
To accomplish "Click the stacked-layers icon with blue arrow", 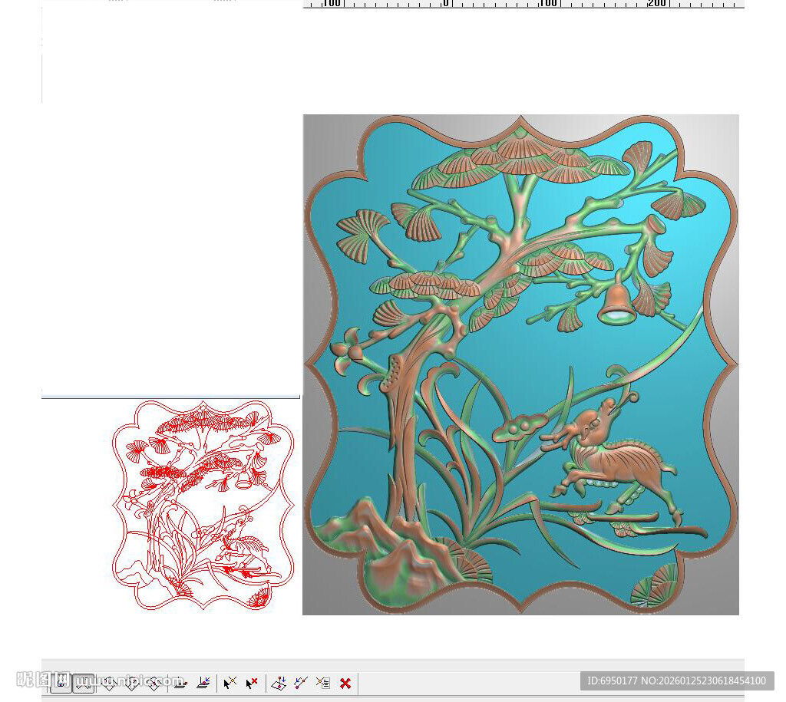I will [203, 683].
